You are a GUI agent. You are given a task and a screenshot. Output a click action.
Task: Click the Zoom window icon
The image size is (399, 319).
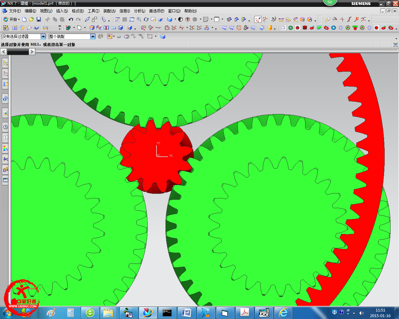[x=132, y=19]
